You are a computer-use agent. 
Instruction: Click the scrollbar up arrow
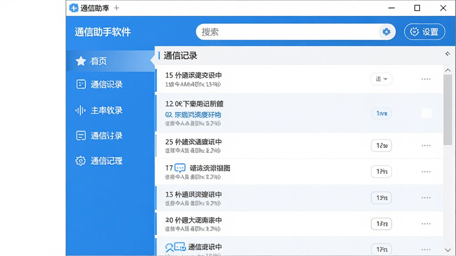tap(448, 70)
